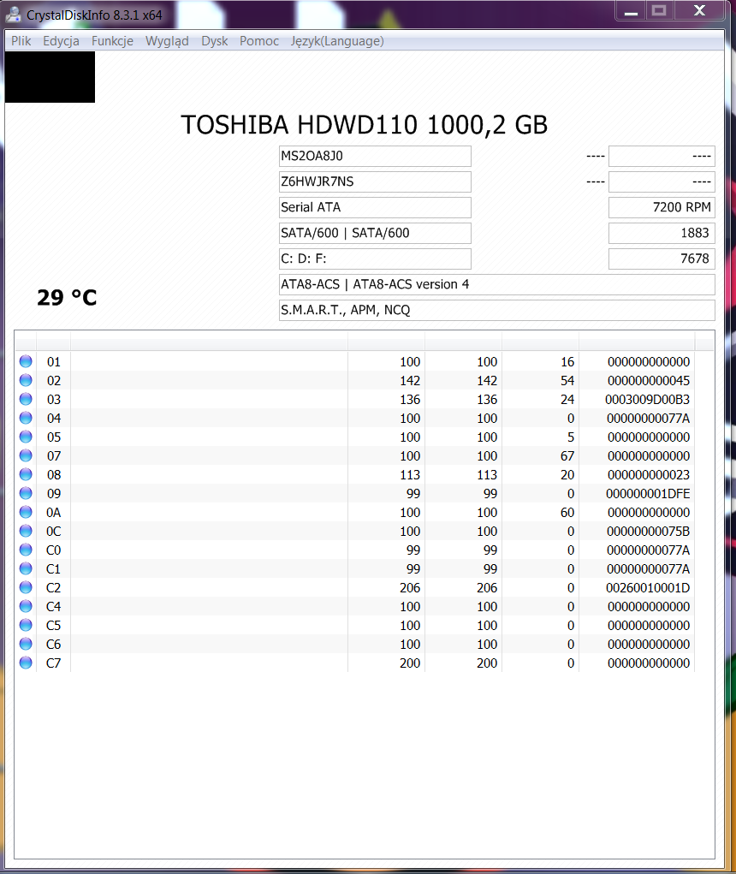Click the status orb for attribute 03

26,399
